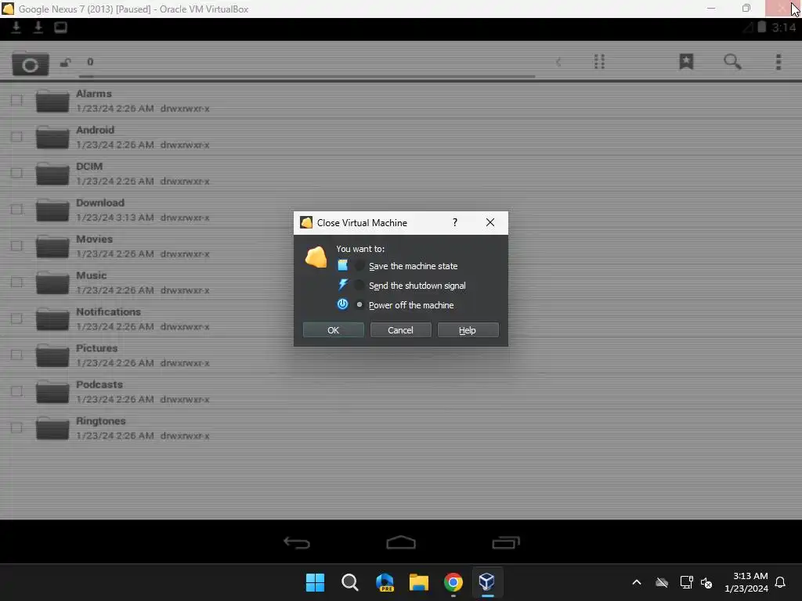Viewport: 802px width, 601px height.
Task: Click the Pictures folder name
Action: (x=96, y=347)
